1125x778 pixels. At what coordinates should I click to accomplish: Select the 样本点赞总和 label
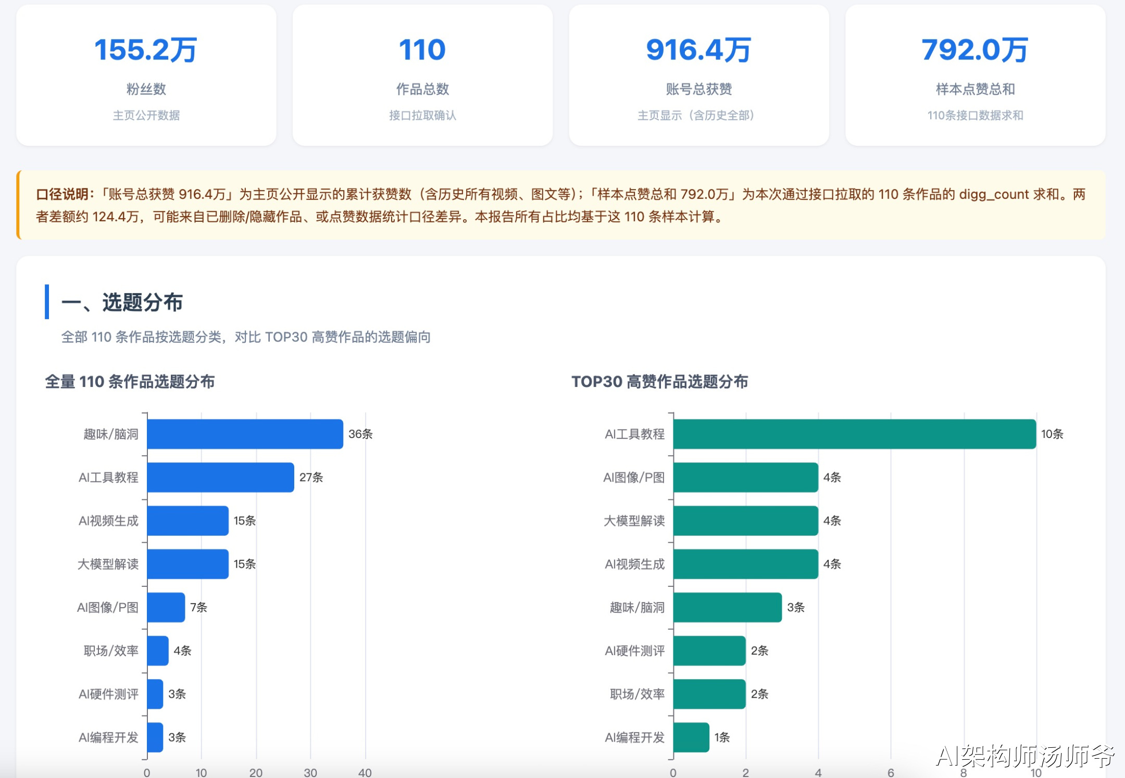point(975,89)
